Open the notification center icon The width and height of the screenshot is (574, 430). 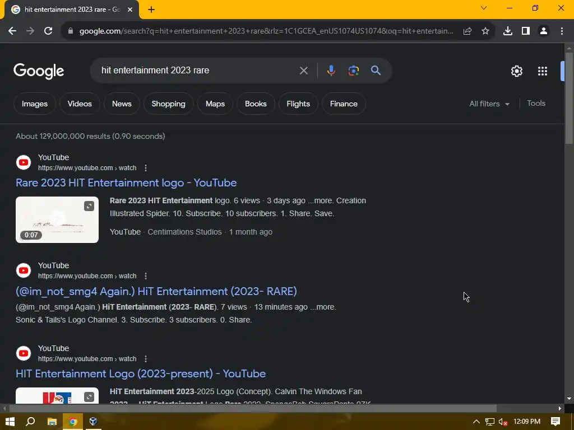coord(556,422)
